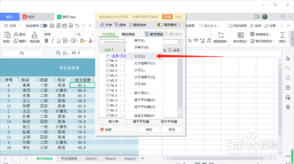This screenshot has width=294, height=164.
Task: Click the filter list vertical scrollbar
Action: 180,83
